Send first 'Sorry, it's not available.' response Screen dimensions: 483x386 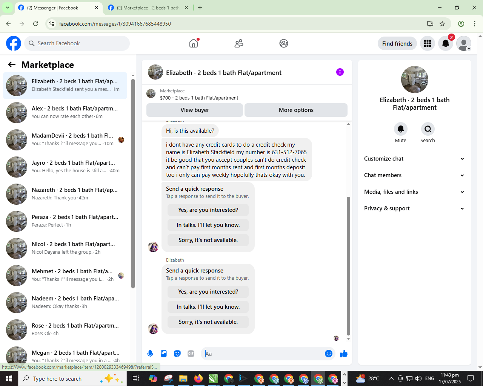(x=208, y=240)
